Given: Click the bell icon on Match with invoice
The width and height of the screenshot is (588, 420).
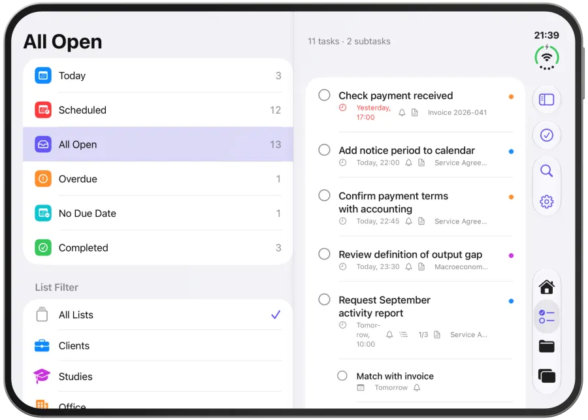Looking at the screenshot, I should click(x=417, y=388).
